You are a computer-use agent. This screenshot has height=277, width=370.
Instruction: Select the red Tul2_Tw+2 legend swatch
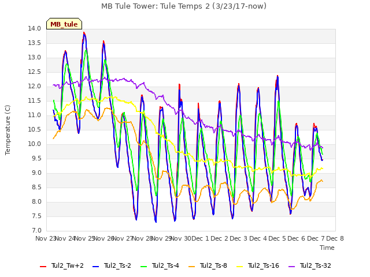click(43, 266)
